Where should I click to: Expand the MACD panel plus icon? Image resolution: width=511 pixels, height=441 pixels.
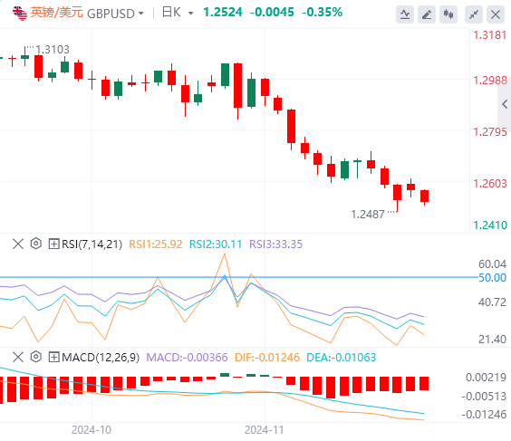tap(53, 357)
